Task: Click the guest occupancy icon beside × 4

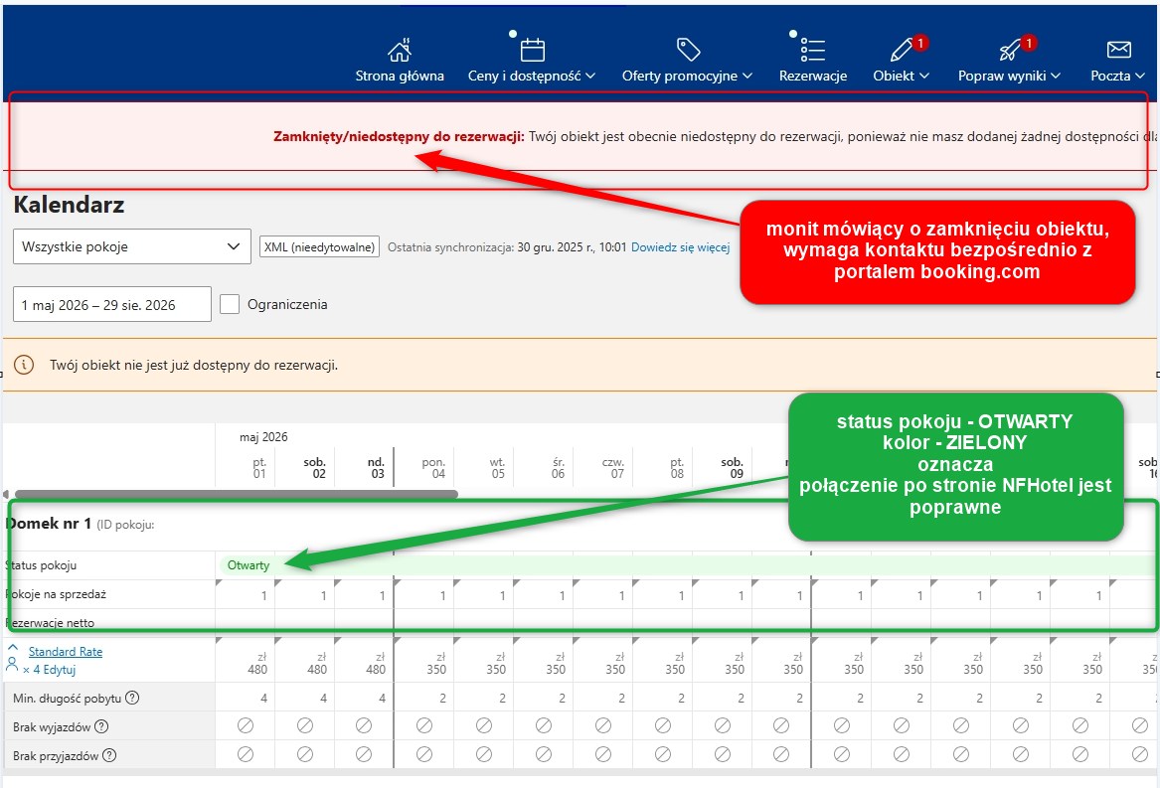Action: (12, 664)
